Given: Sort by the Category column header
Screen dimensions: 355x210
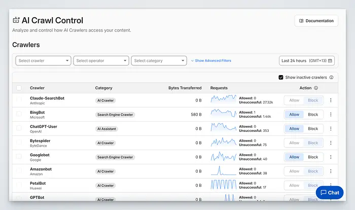Looking at the screenshot, I should coord(103,88).
